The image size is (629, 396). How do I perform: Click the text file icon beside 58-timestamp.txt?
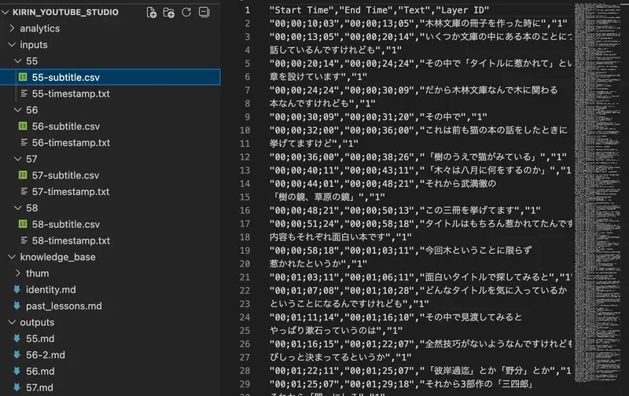pos(24,240)
